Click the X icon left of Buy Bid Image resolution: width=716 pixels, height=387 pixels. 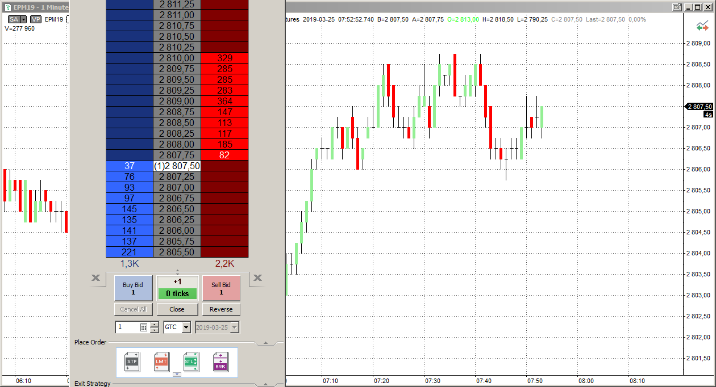tap(95, 277)
